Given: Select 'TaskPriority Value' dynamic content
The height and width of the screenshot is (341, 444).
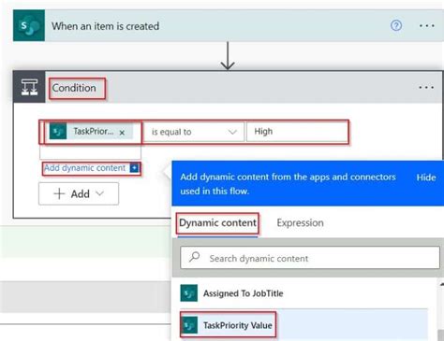Looking at the screenshot, I should (x=303, y=325).
